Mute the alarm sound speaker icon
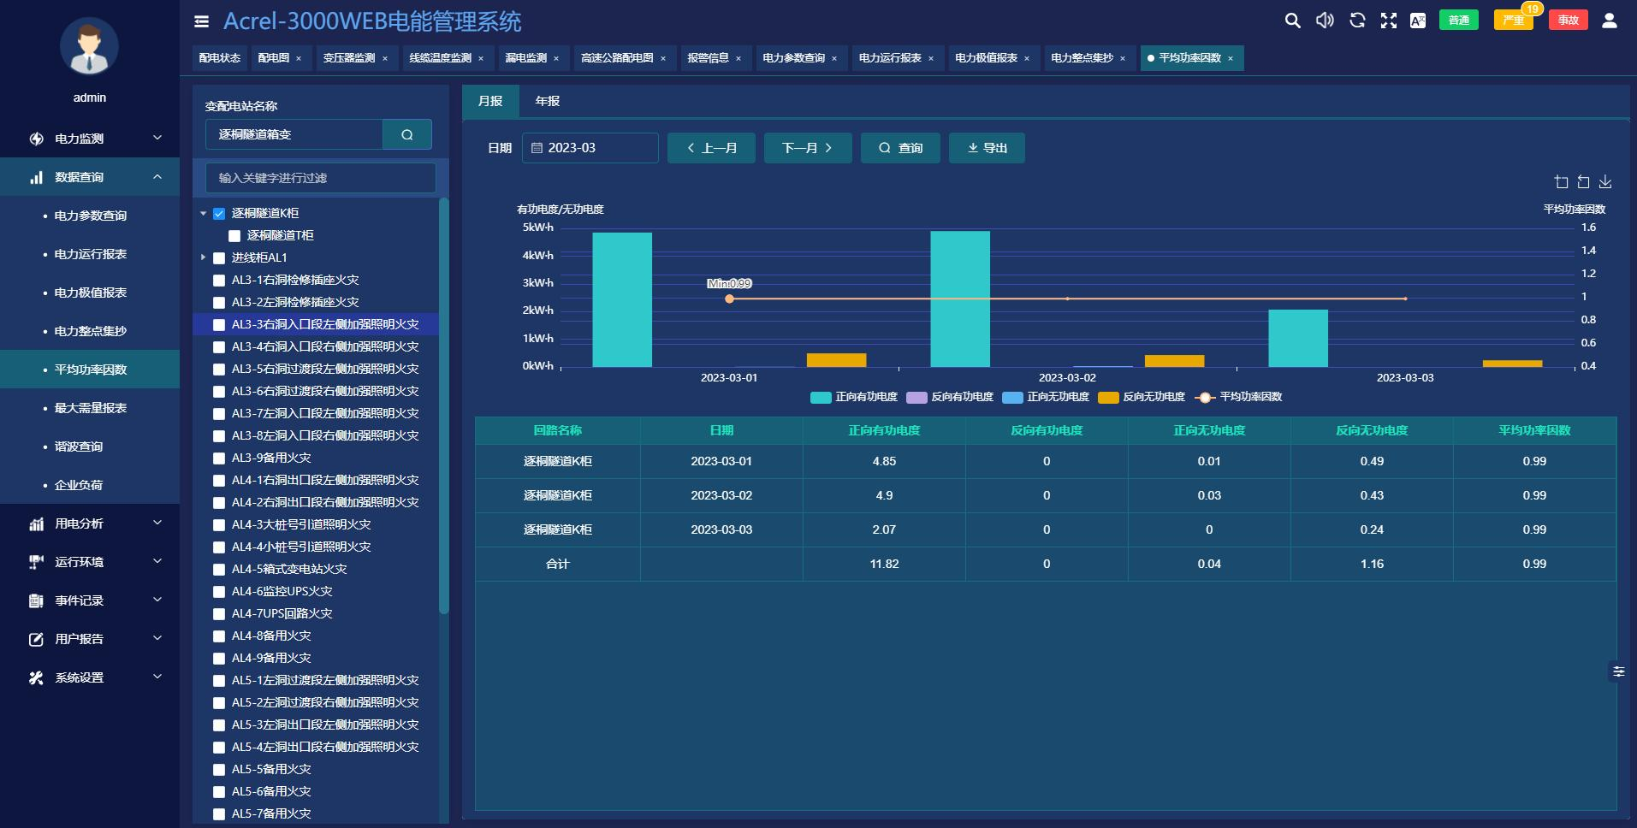Screen dimensions: 1637x828 [x=1325, y=21]
